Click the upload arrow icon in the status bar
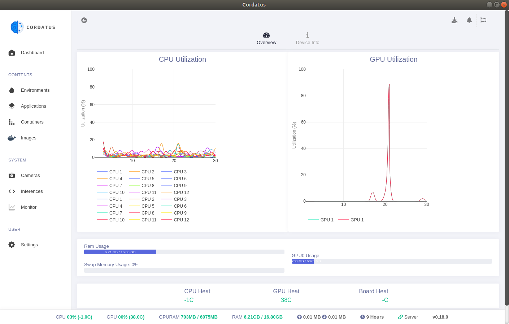Image resolution: width=509 pixels, height=324 pixels. (x=299, y=317)
